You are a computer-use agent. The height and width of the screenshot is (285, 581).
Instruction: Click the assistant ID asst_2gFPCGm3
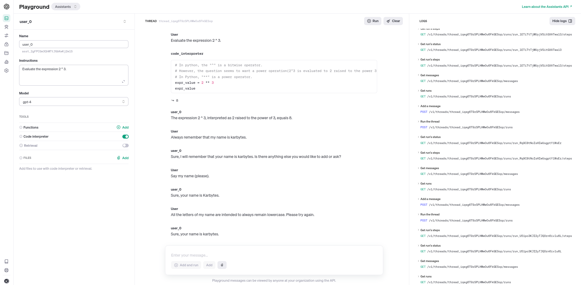tap(47, 51)
